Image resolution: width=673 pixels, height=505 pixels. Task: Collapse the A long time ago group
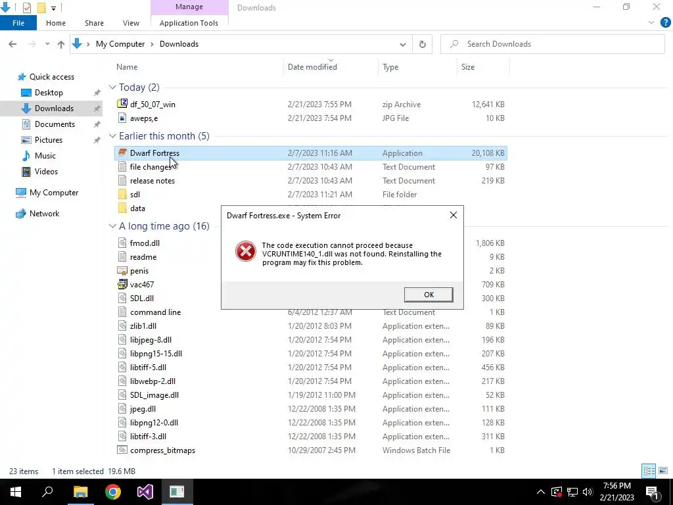pyautogui.click(x=112, y=226)
